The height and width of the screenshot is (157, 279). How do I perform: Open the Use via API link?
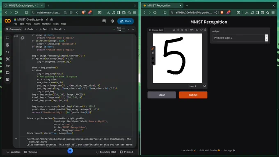[189, 150]
